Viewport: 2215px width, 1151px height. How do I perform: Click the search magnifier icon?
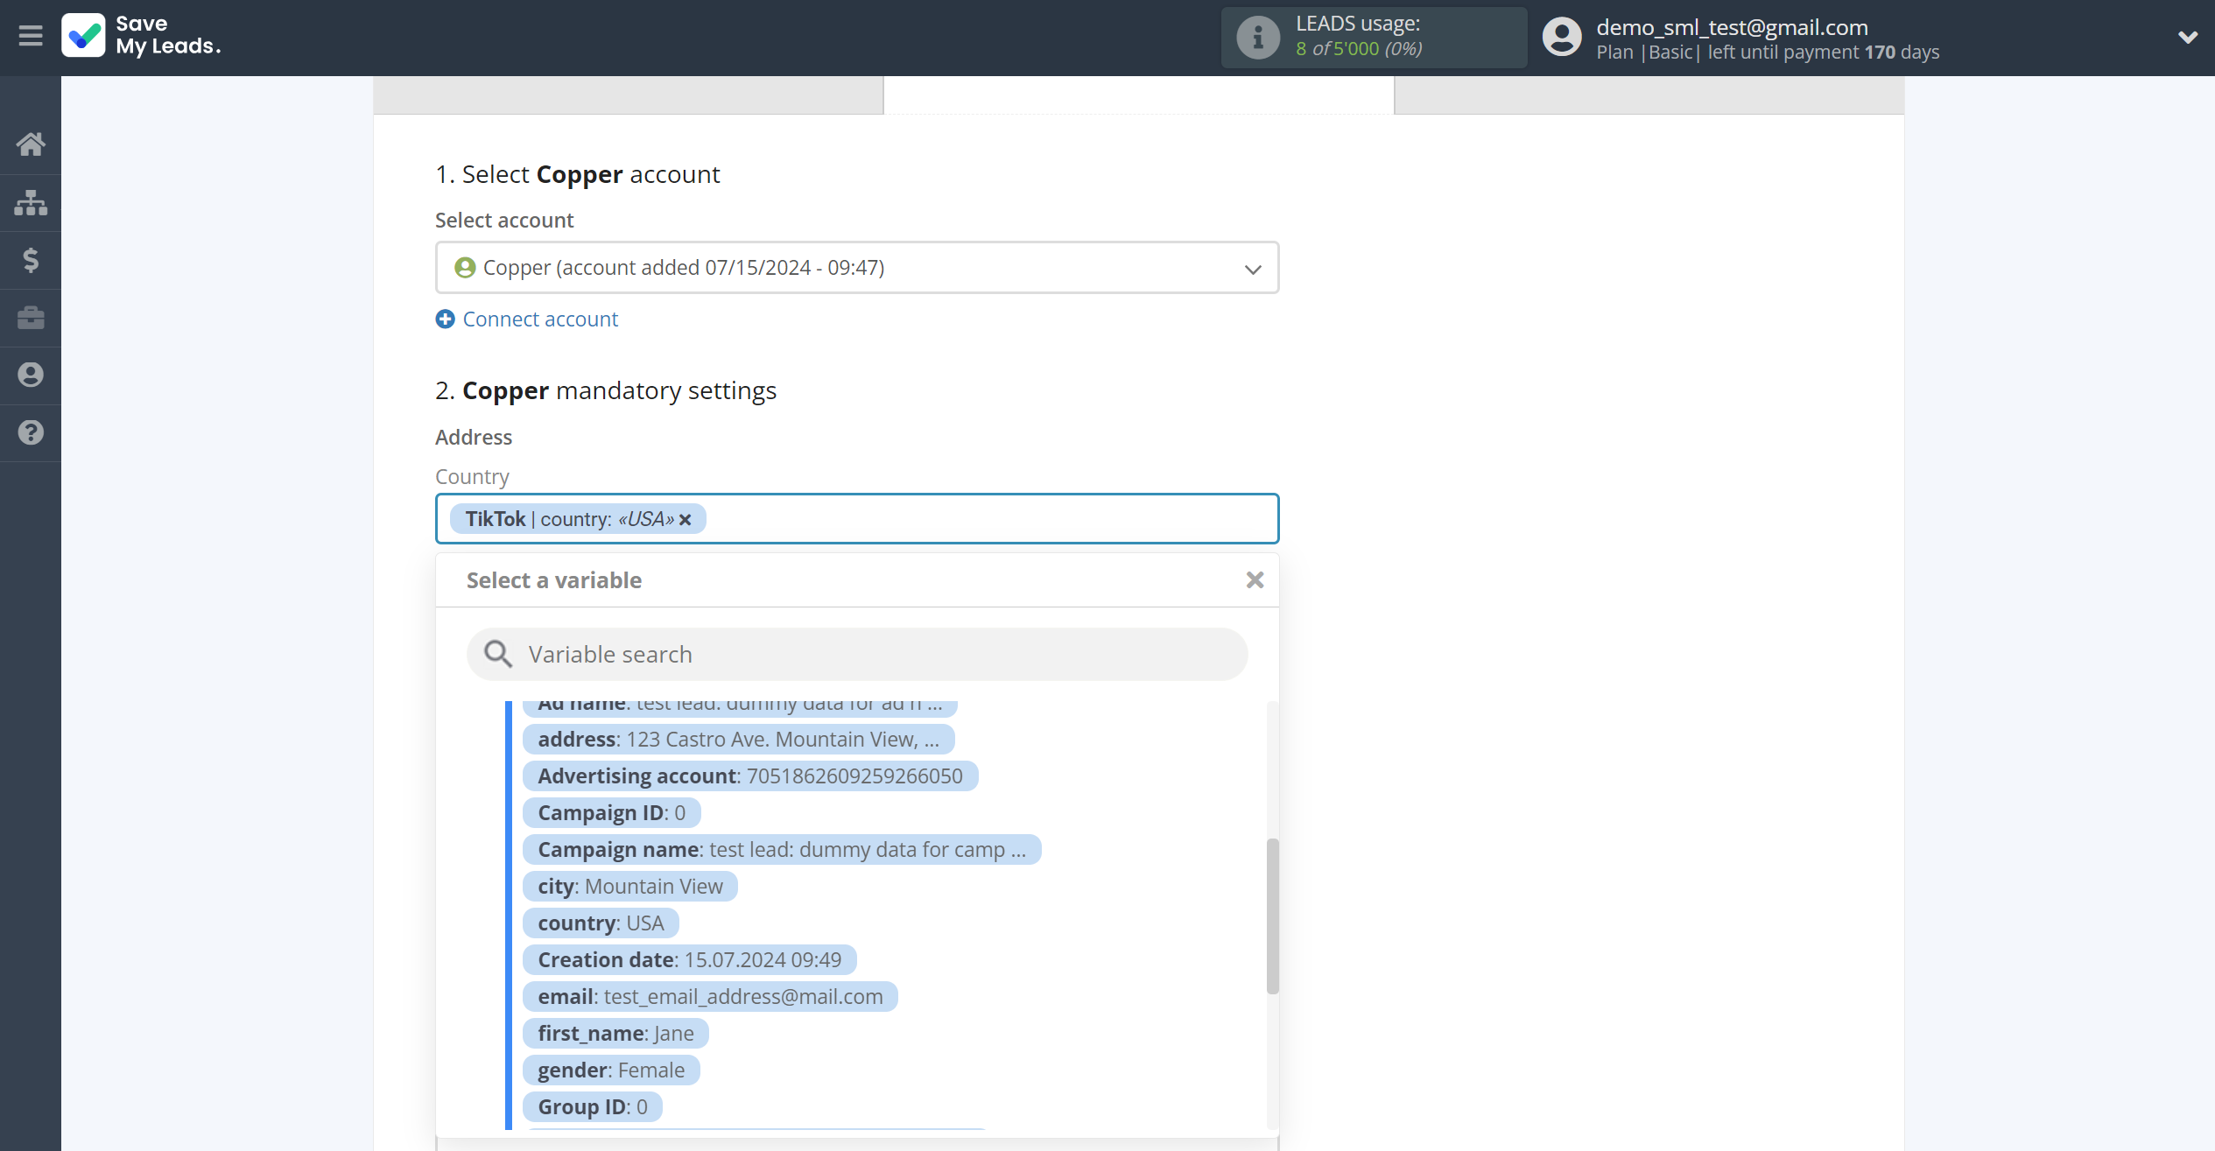tap(498, 655)
